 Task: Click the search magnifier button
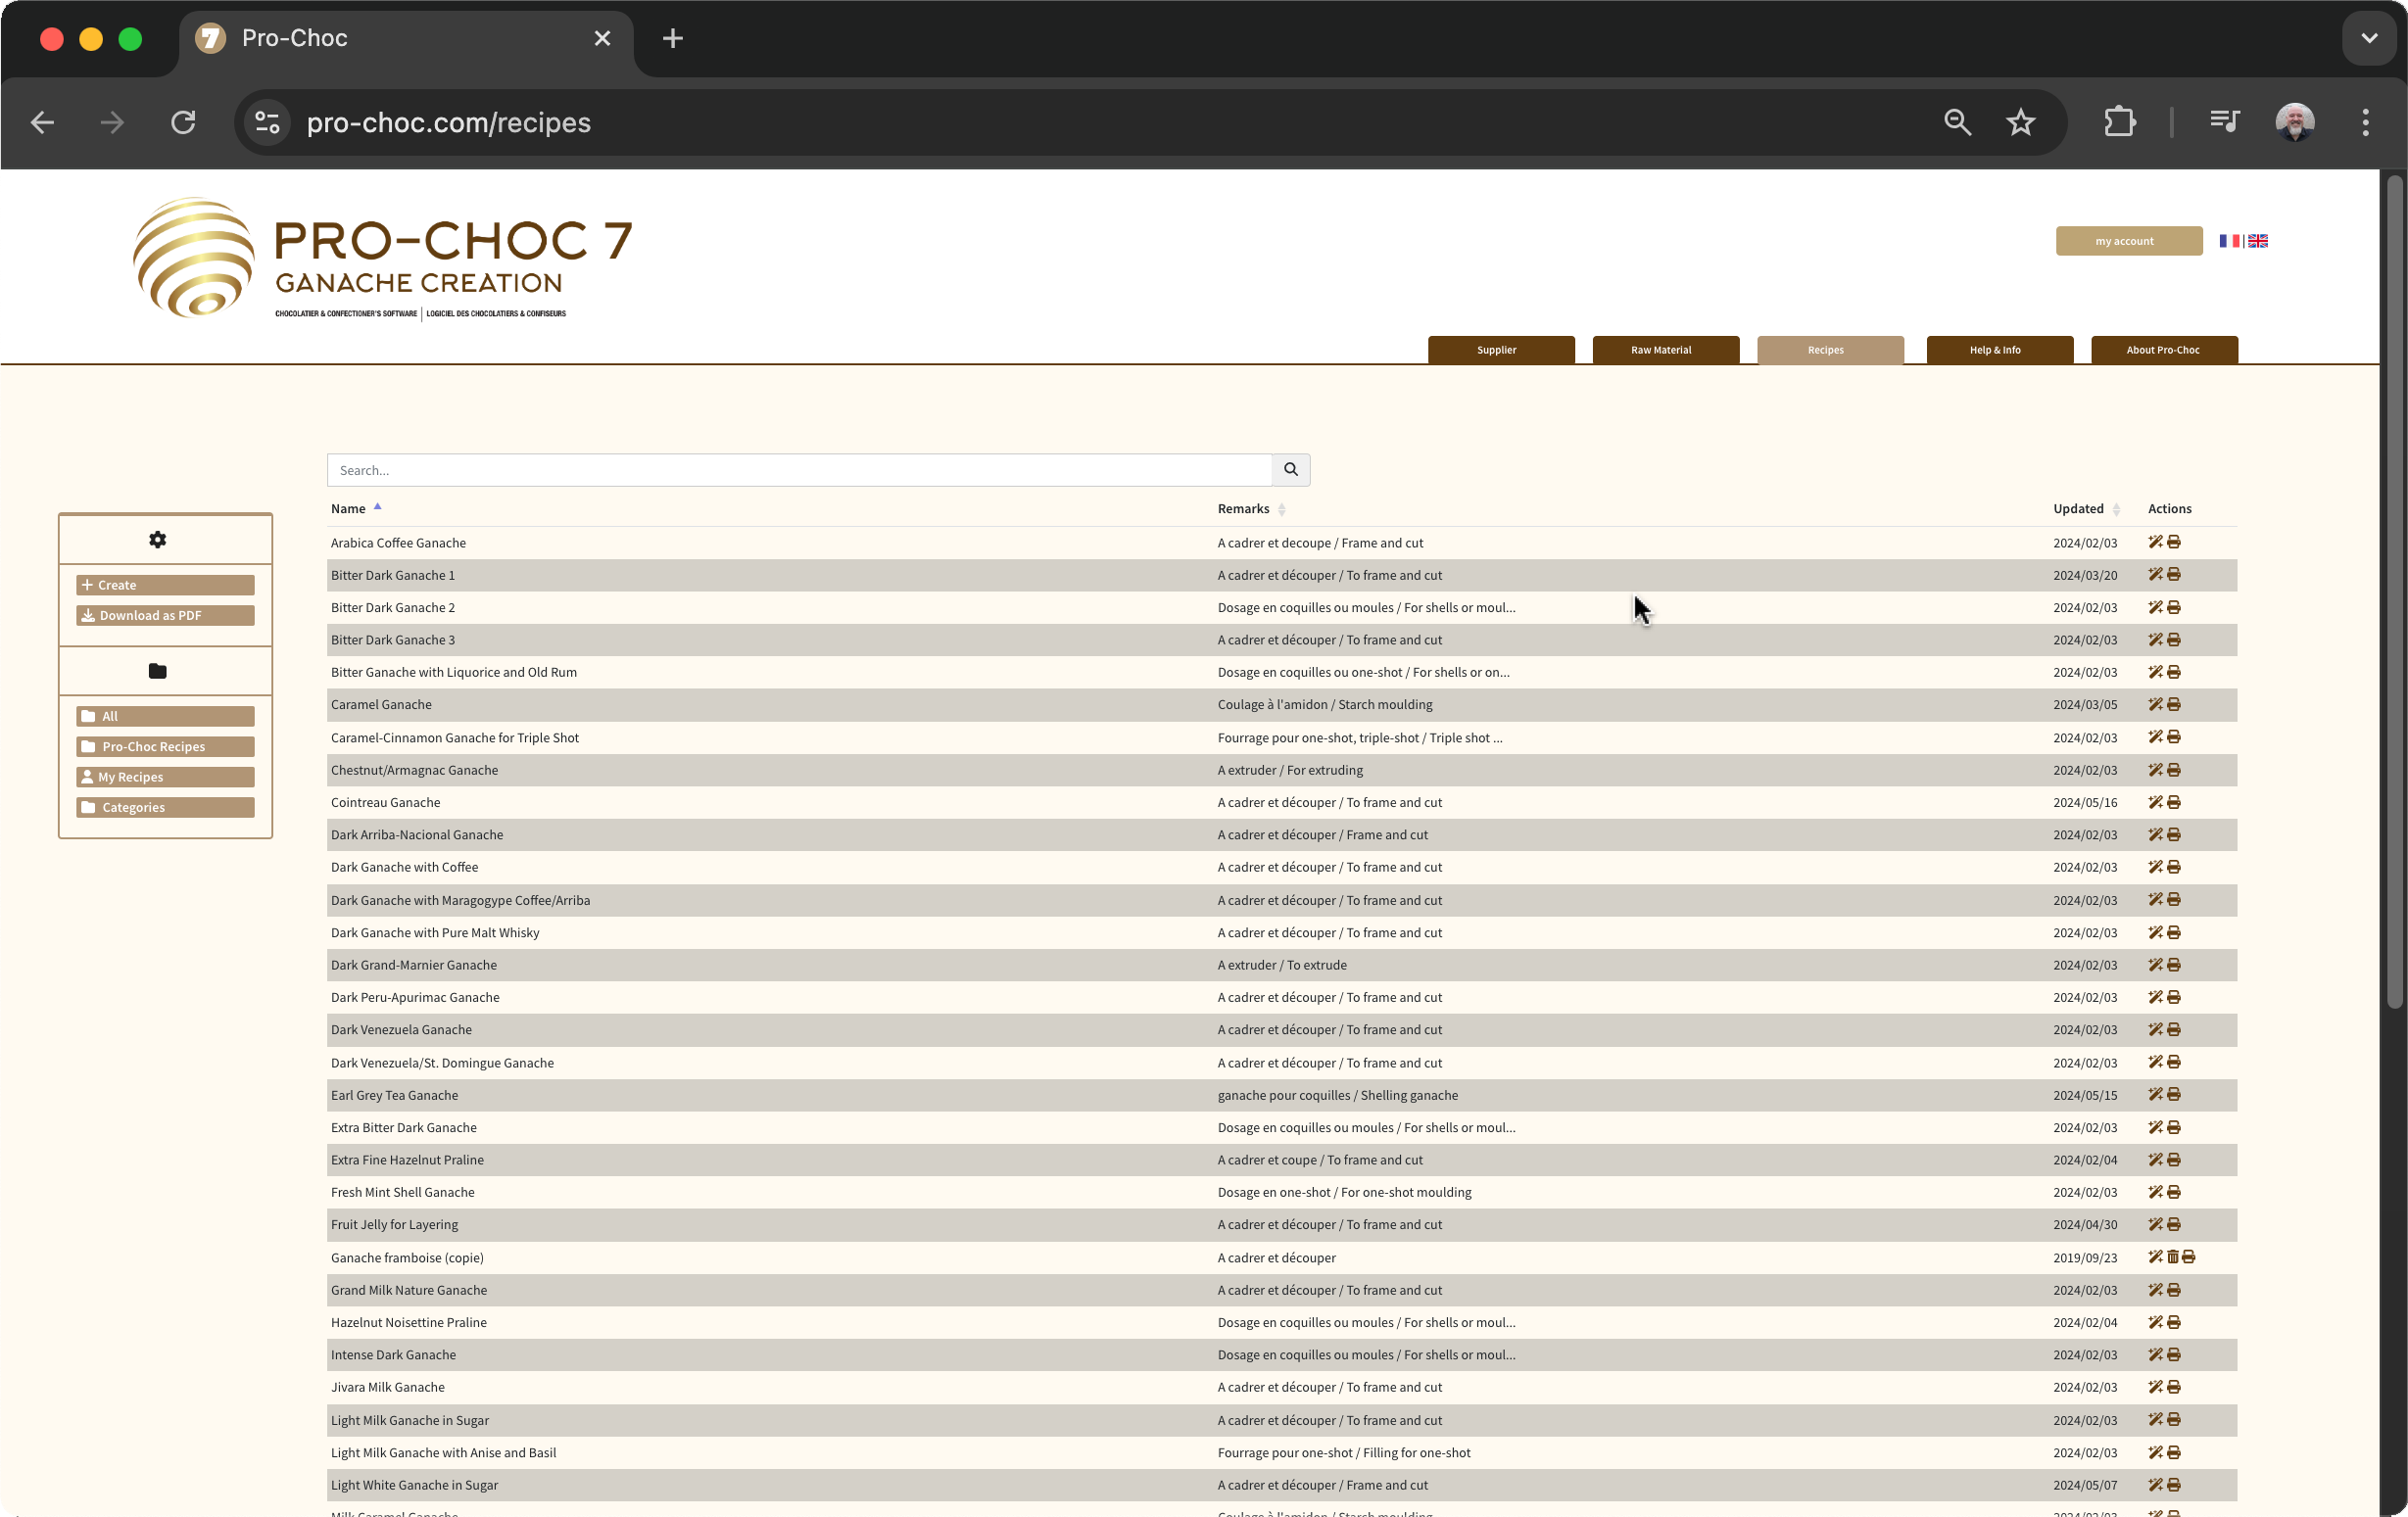click(x=1290, y=470)
